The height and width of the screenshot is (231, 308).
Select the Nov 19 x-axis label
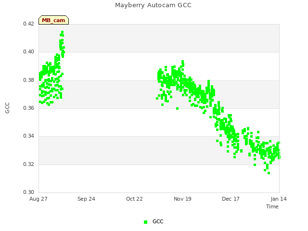tap(182, 199)
